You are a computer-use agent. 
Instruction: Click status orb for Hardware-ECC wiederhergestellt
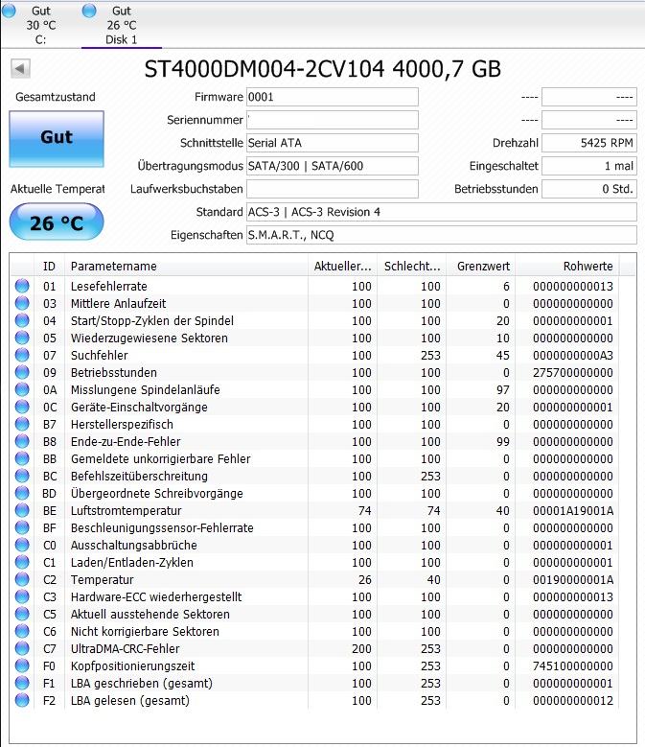tap(22, 597)
